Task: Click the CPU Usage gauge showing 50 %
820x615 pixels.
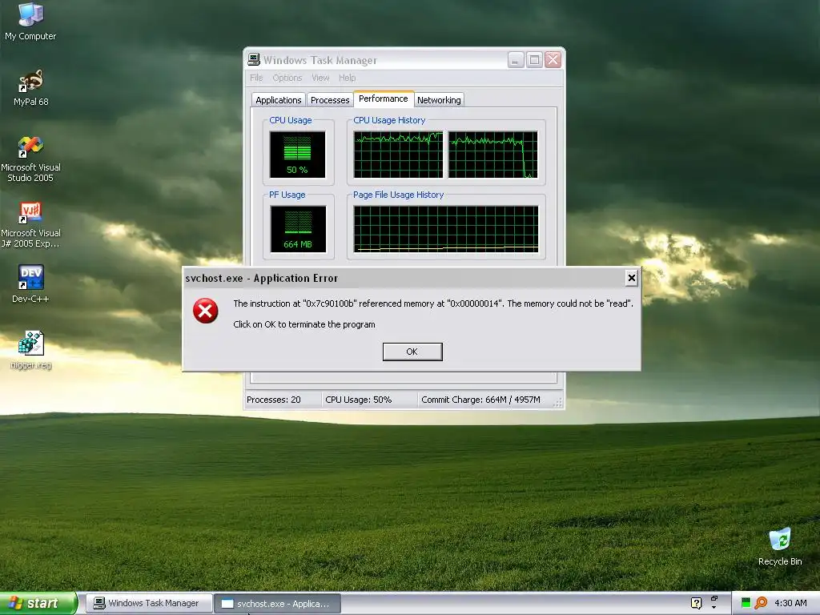Action: 298,155
